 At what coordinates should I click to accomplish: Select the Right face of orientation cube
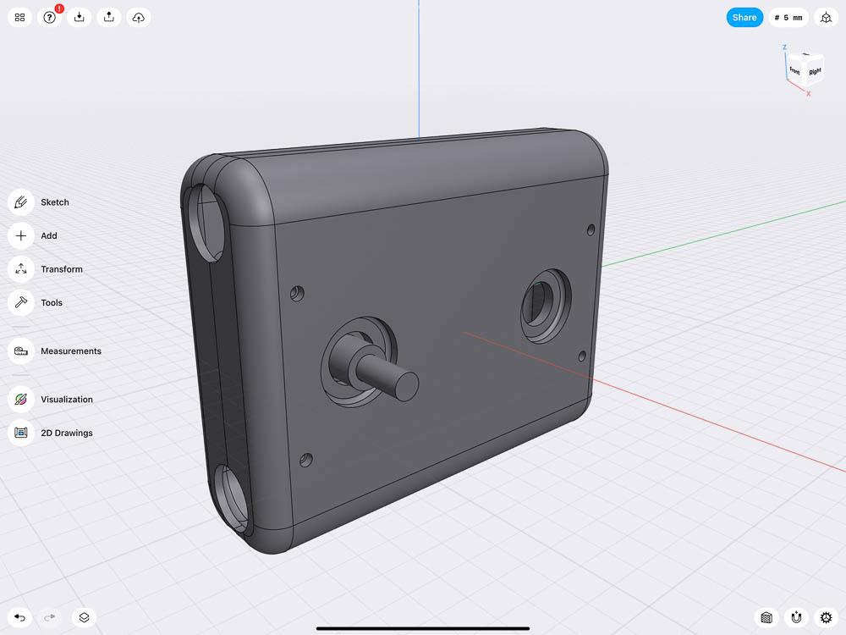(814, 71)
